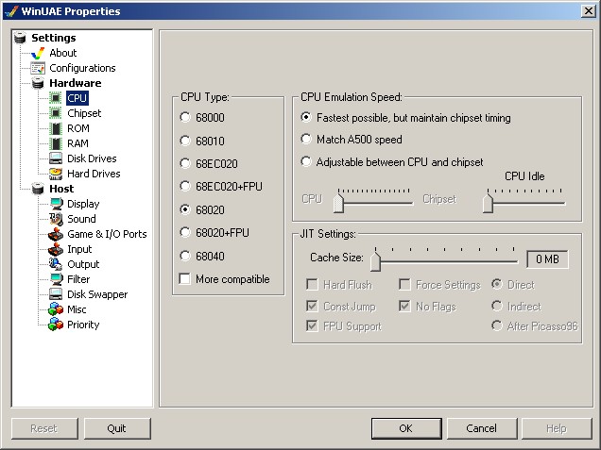
Task: Click the Output icon in tree
Action: [56, 264]
